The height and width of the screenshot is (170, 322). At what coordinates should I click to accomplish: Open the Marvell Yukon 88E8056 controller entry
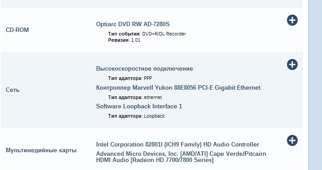[x=178, y=88]
